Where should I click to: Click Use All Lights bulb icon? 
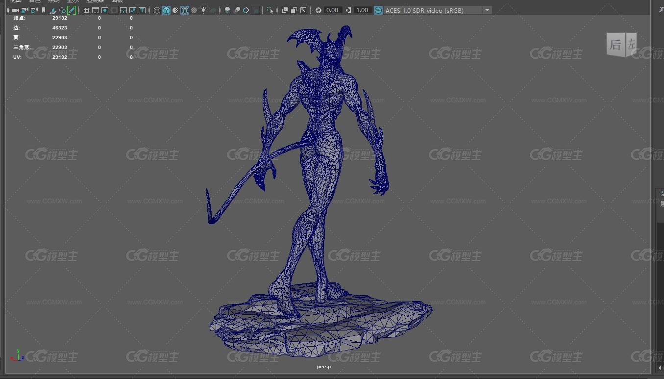(203, 10)
